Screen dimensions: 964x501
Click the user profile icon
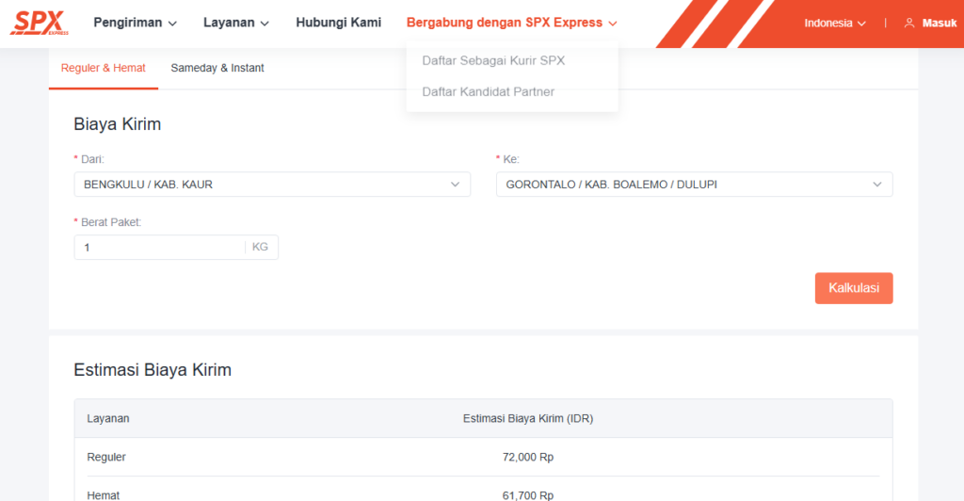coord(908,24)
